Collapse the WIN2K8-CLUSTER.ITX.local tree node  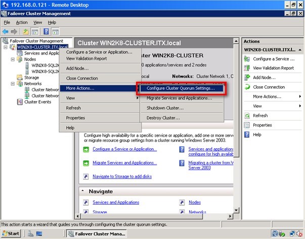pyautogui.click(x=6, y=47)
